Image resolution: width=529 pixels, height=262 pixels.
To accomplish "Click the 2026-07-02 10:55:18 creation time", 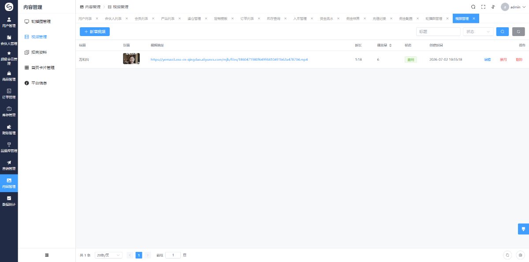I will pos(446,59).
